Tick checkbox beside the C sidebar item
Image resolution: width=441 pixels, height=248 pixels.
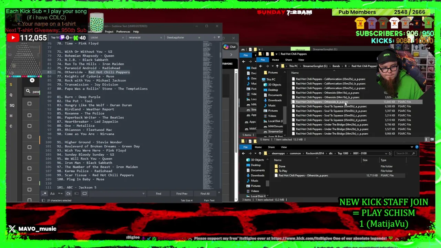pos(29,126)
